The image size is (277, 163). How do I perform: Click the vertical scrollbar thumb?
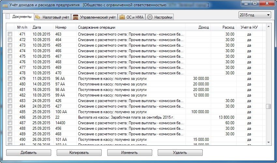click(269, 106)
